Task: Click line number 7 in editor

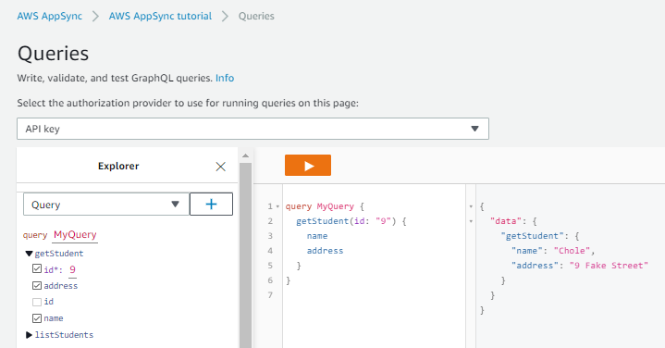Action: pos(270,295)
